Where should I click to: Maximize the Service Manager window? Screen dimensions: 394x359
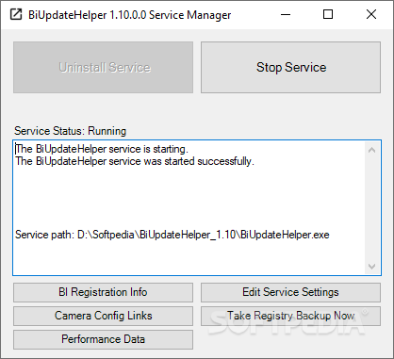tap(328, 14)
